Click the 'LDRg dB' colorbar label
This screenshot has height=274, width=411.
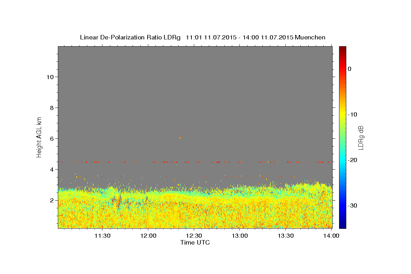tap(361, 138)
